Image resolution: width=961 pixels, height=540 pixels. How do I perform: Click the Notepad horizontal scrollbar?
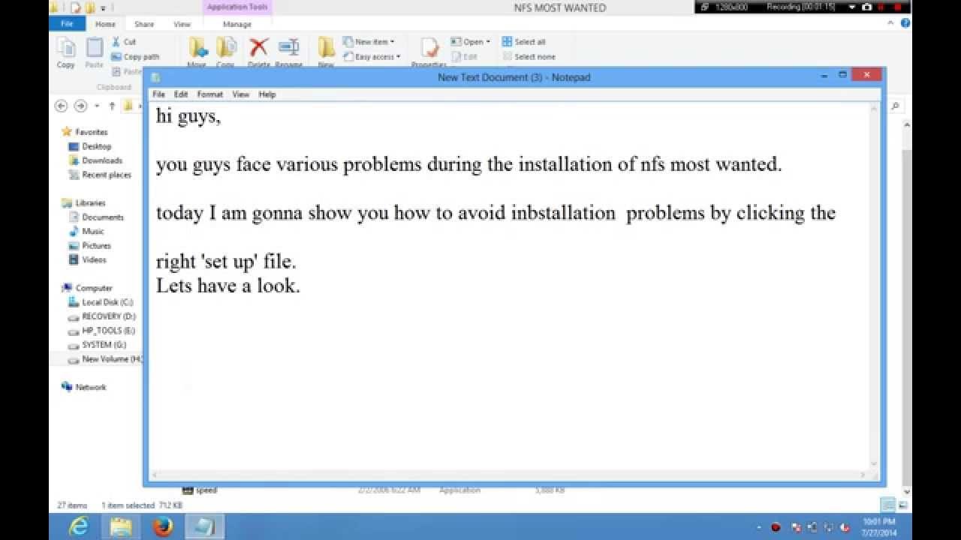508,475
